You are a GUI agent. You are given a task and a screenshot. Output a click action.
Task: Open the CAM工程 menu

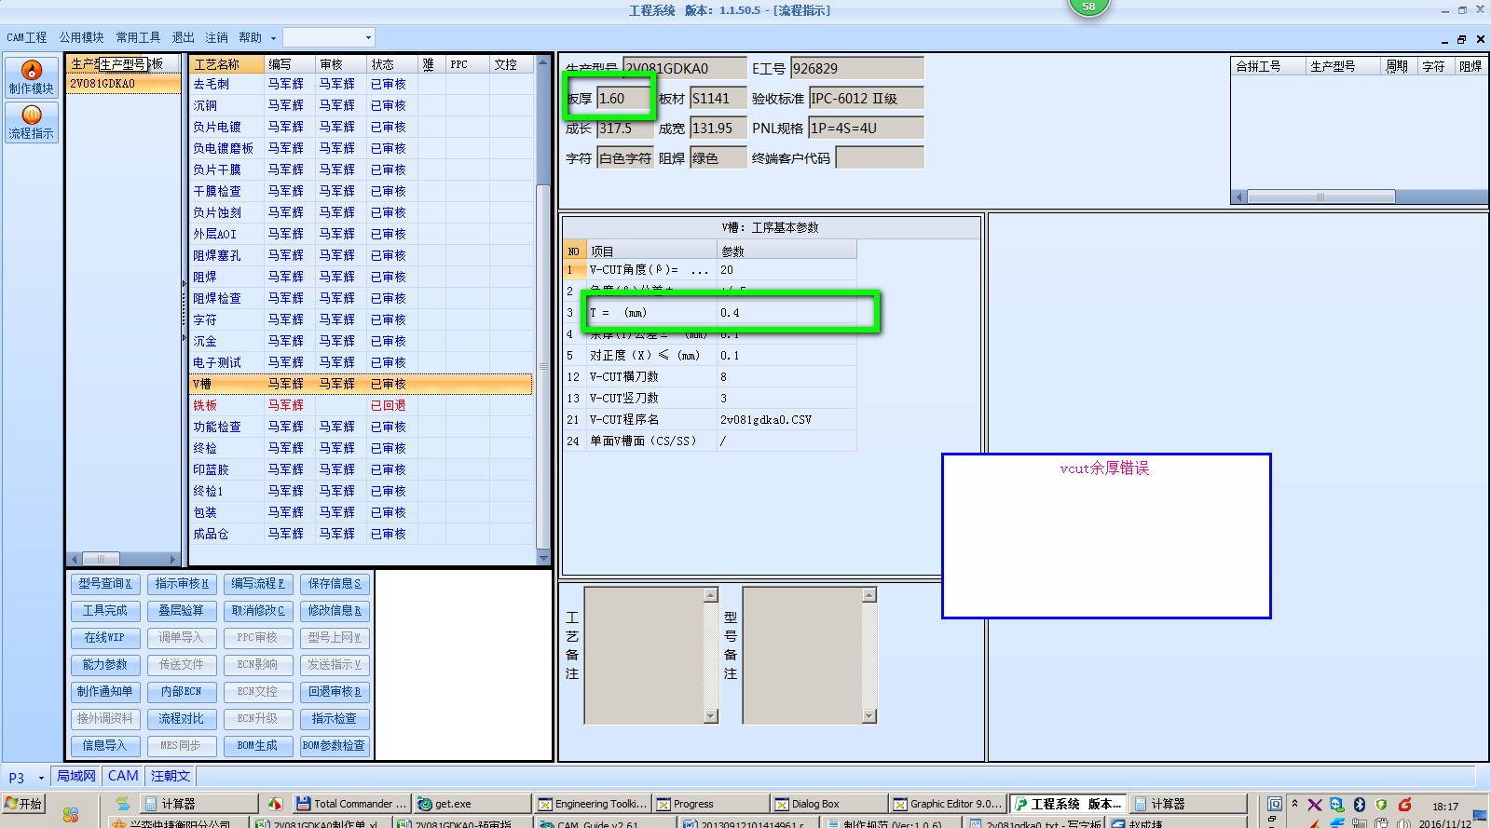[x=27, y=37]
